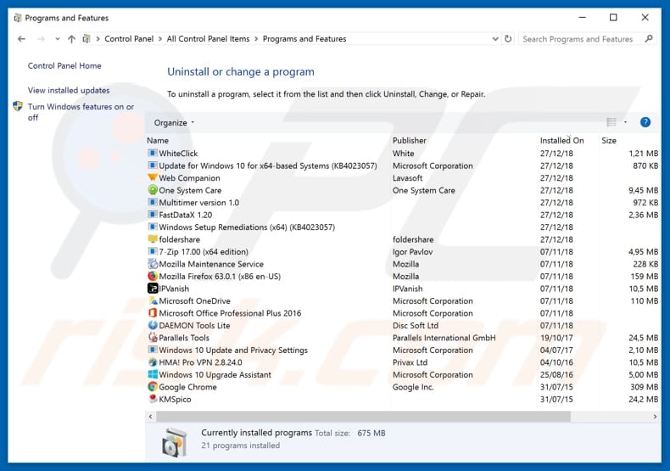Click All Control Panel Items breadcrumb
Screen dimensions: 670x471
(x=208, y=39)
